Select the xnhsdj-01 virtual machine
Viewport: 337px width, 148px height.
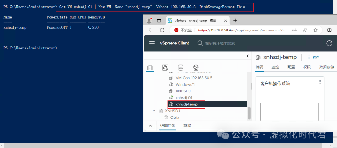184,98
